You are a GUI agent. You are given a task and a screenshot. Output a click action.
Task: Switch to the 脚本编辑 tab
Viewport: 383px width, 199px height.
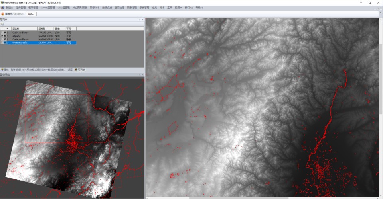(x=38, y=70)
